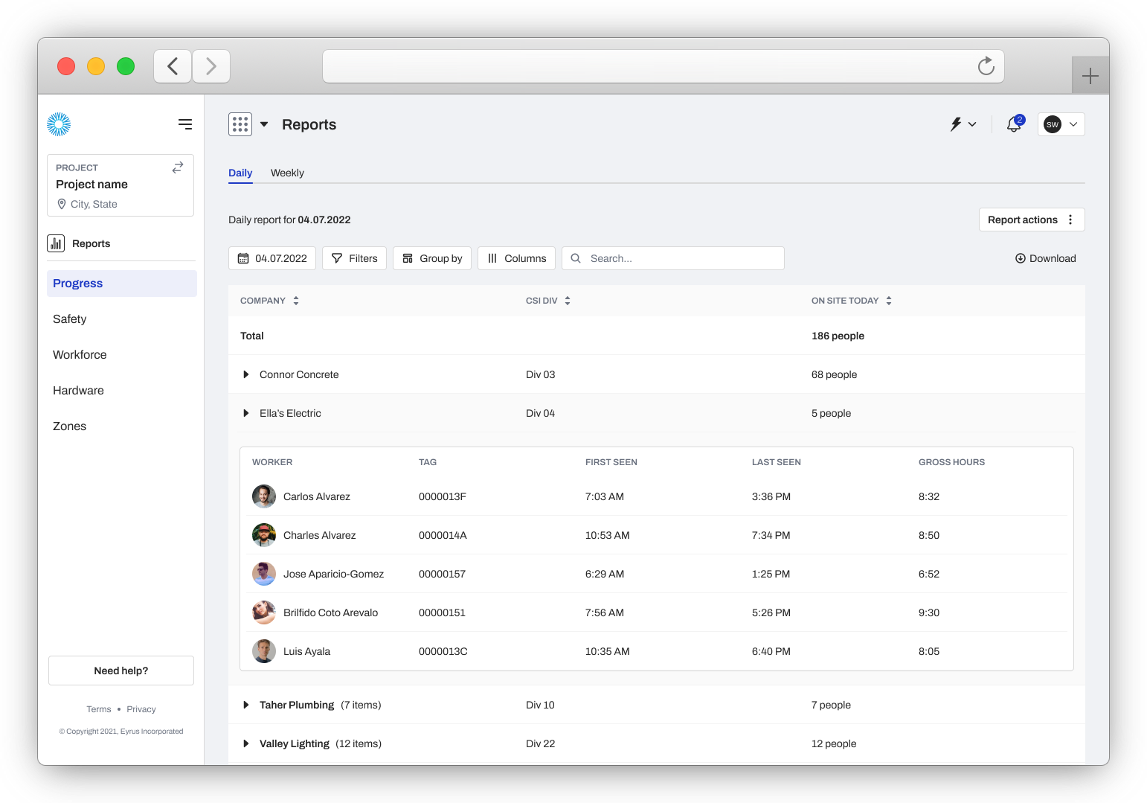Click the swap project arrows icon
Viewport: 1147px width, 803px height.
[x=177, y=167]
